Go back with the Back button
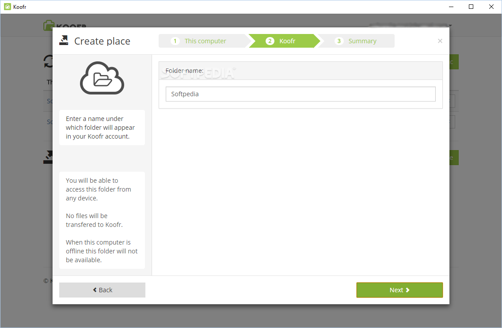 click(102, 290)
